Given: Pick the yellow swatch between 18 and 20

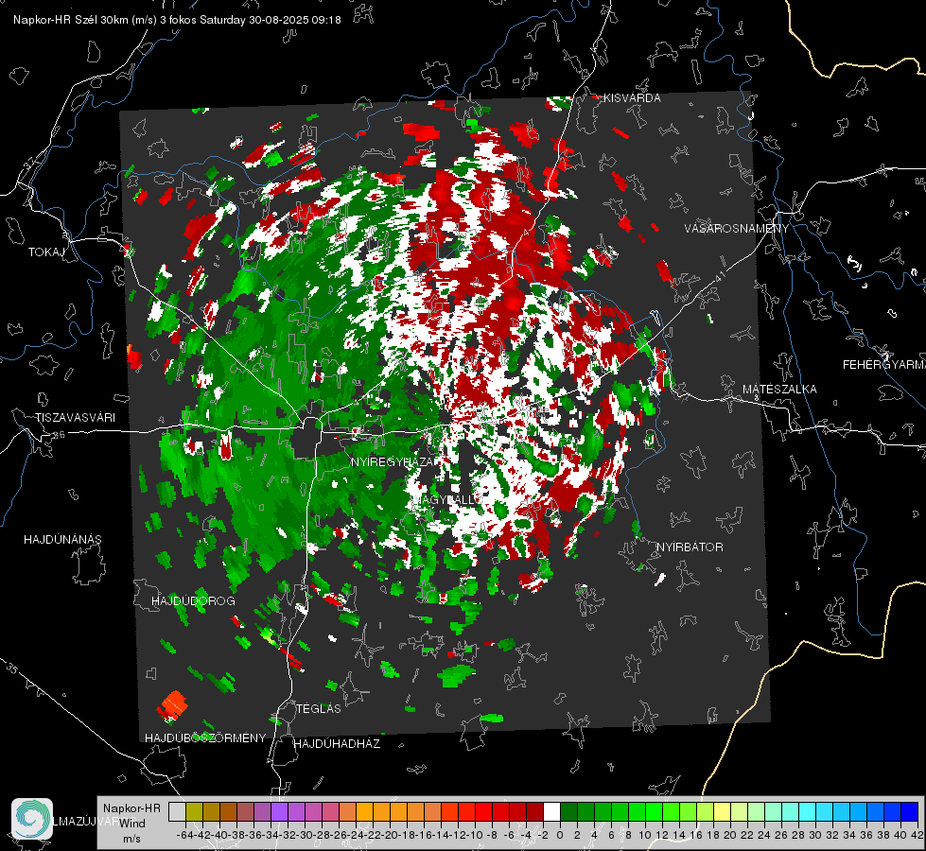Looking at the screenshot, I should coord(723,811).
